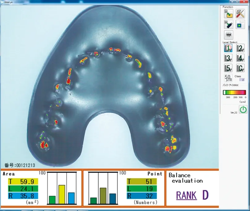This screenshot has width=250, height=211.
Task: Toggle Level 2 in Level Select
Action: point(240,48)
